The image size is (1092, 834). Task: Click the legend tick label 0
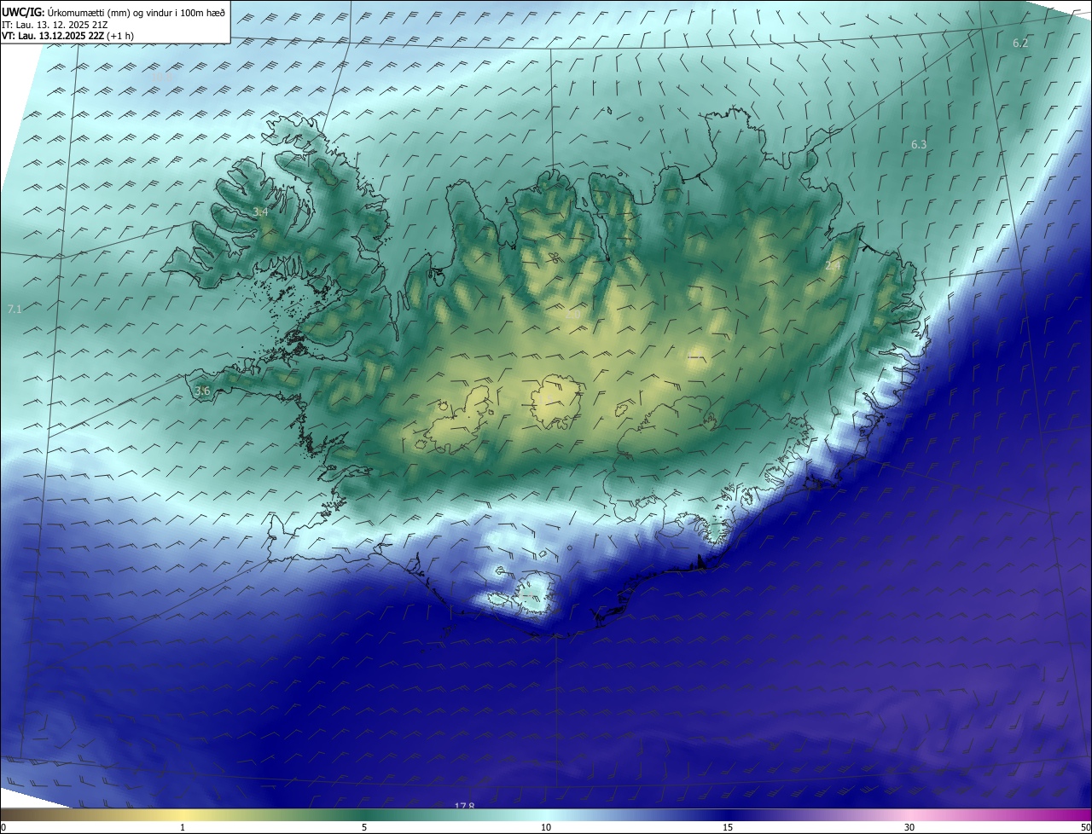pos(3,827)
